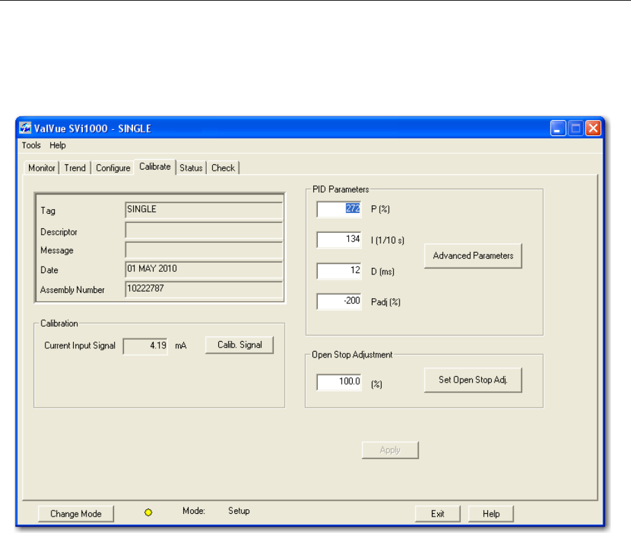Close the ValVue SVi1000 window
Viewport: 631px width, 533px height.
pyautogui.click(x=593, y=129)
